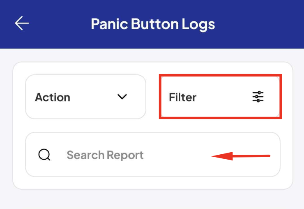The height and width of the screenshot is (209, 304).
Task: Click the Panic Button Logs title
Action: [x=153, y=24]
